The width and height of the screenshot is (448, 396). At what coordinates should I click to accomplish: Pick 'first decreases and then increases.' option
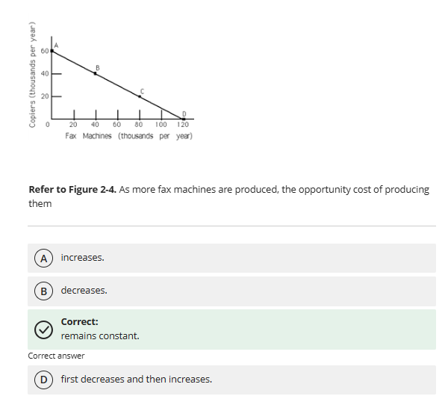137,379
